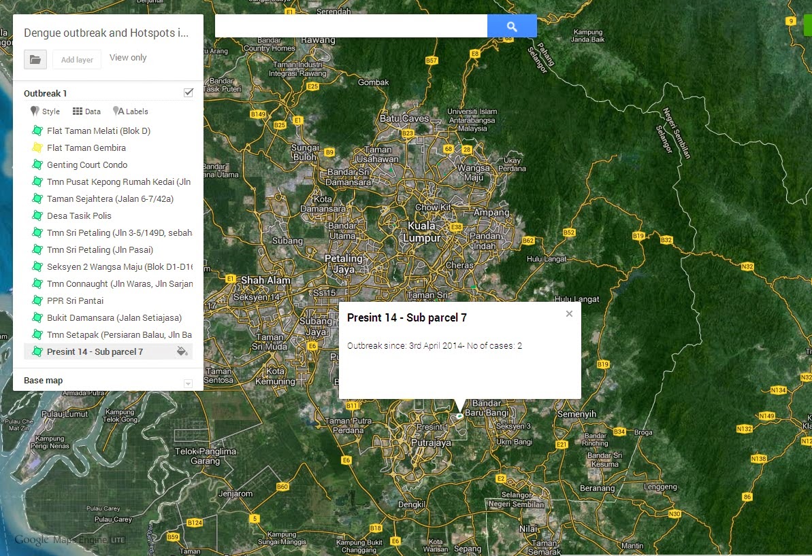This screenshot has width=812, height=556.
Task: Click the Outbreak 1 layer title
Action: pos(45,94)
